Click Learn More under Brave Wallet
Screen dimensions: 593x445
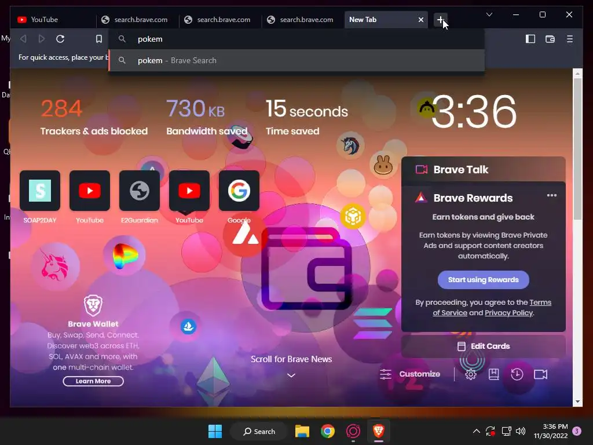tap(93, 381)
